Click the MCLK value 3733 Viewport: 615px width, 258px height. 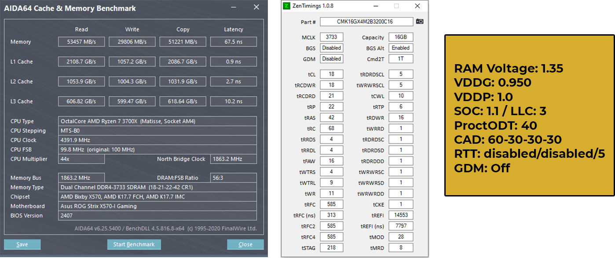[332, 37]
